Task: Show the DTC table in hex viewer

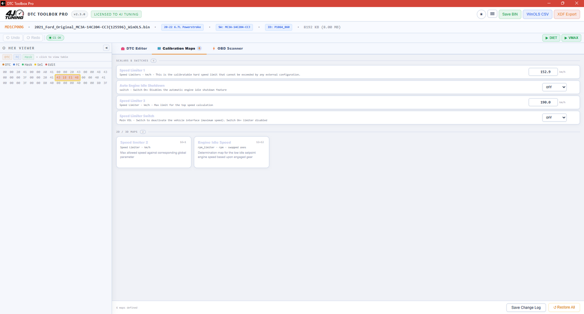Action: [x=7, y=57]
